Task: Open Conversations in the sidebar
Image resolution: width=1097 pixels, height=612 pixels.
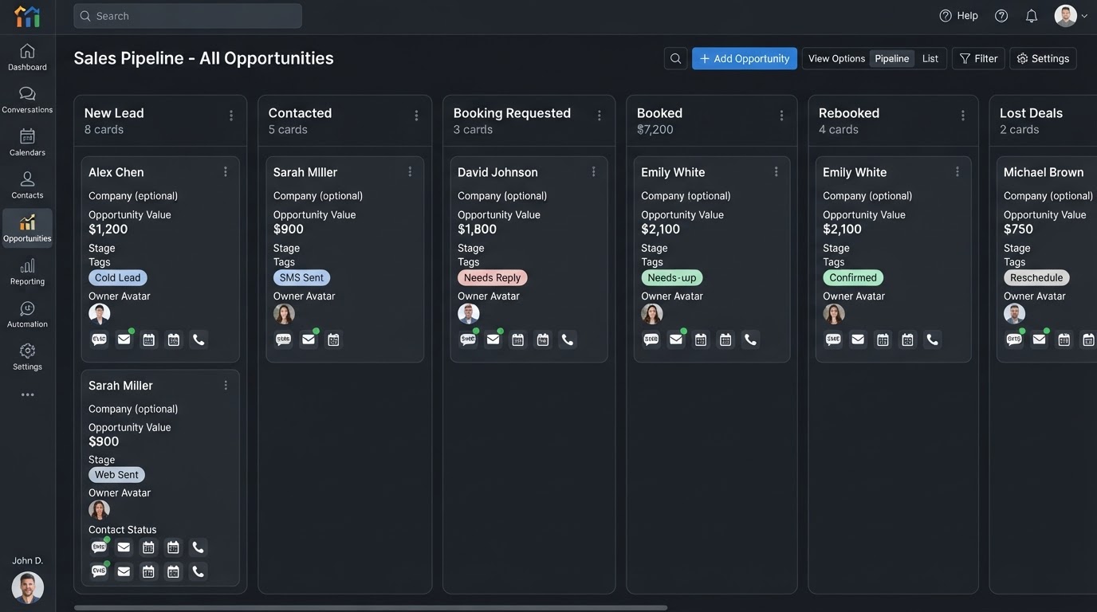Action: pos(27,100)
